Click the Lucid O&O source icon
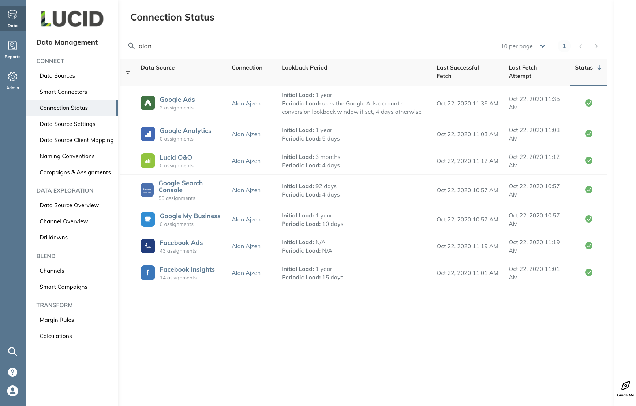The width and height of the screenshot is (636, 406). pos(148,161)
